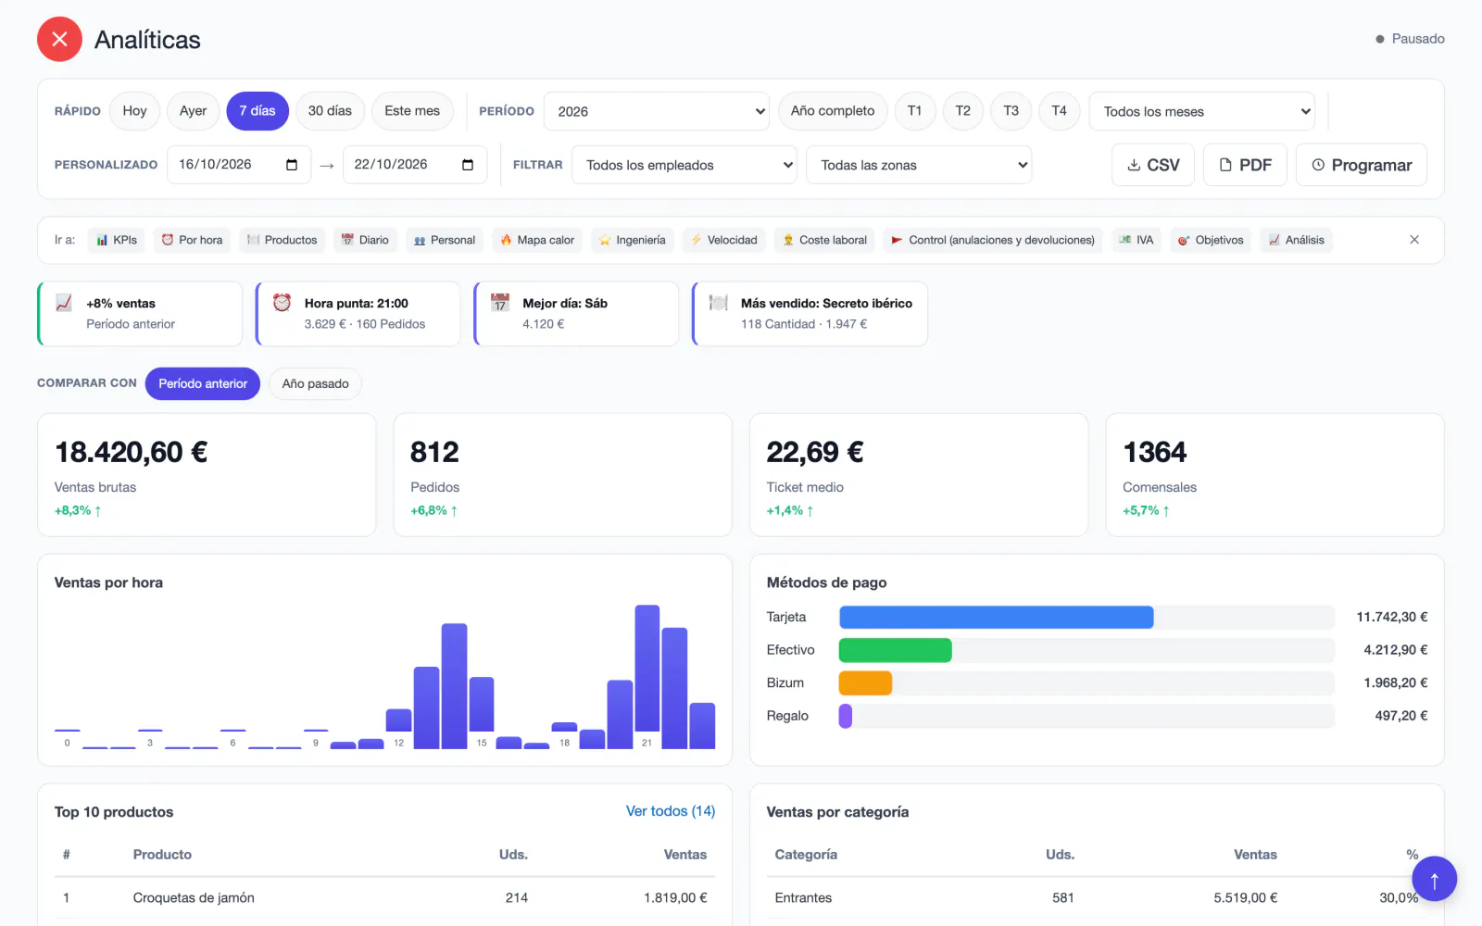The width and height of the screenshot is (1482, 926).
Task: Select 7 días quick range
Action: coord(257,111)
